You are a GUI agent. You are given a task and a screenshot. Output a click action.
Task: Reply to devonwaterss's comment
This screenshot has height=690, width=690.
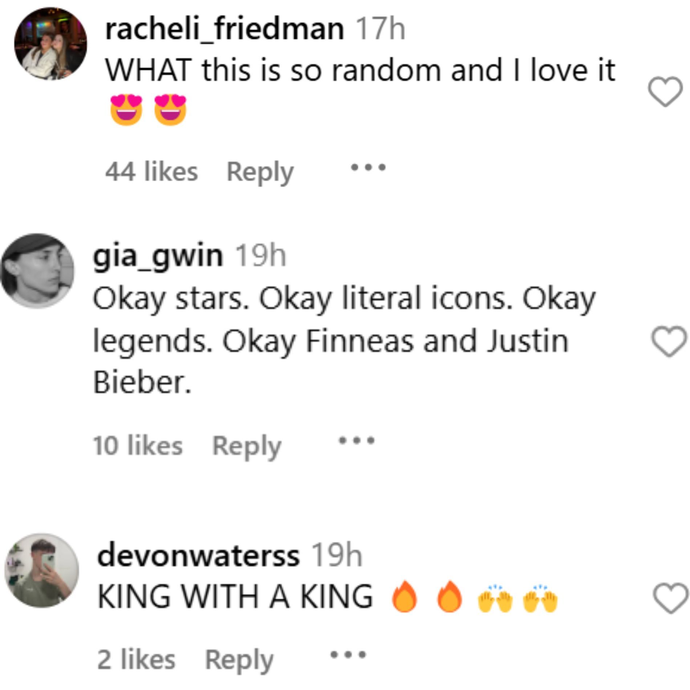(x=239, y=659)
